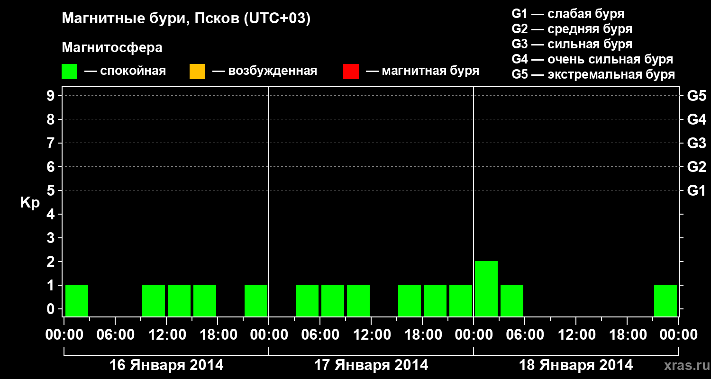
Task: Click the right-axis 'G2' label
Action: pyautogui.click(x=696, y=167)
